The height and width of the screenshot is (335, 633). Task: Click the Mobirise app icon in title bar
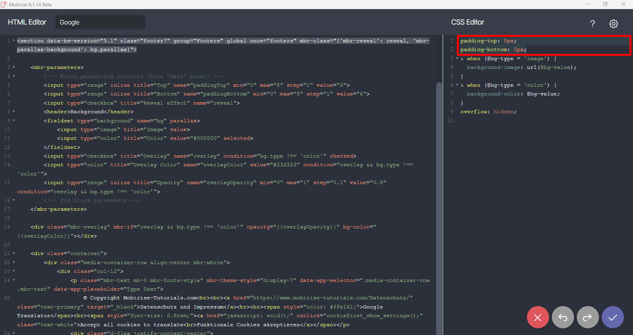[x=4, y=4]
